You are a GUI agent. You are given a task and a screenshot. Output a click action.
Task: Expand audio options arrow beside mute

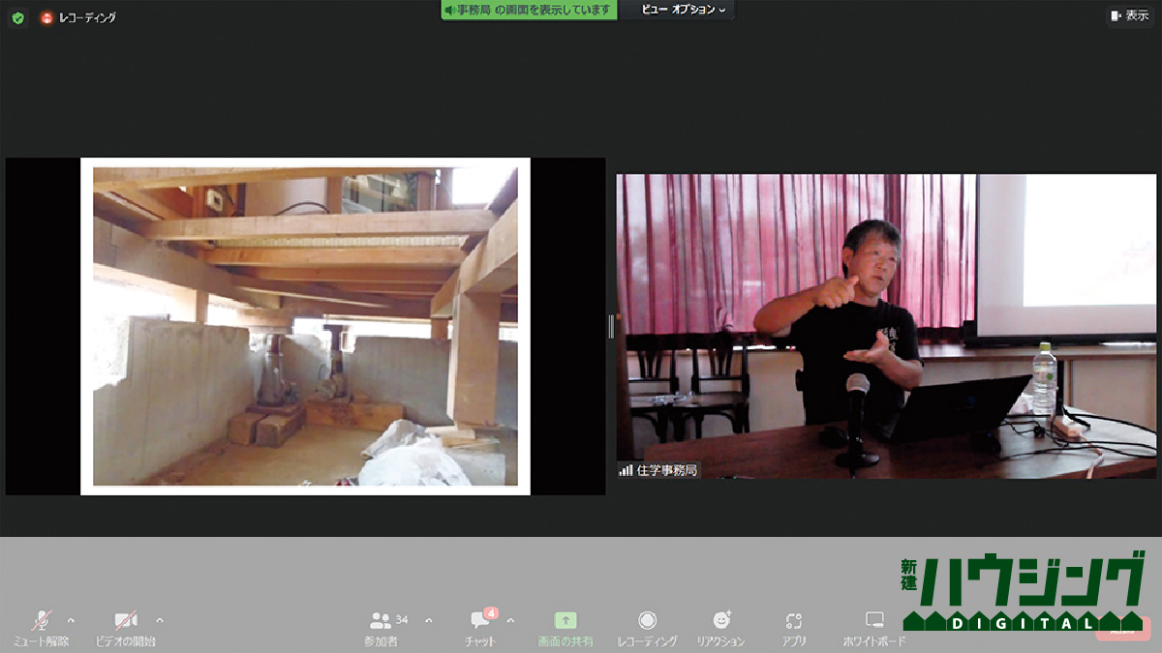[x=71, y=620]
